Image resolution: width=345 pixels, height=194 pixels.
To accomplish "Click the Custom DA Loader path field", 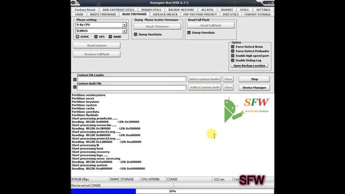I will pyautogui.click(x=132, y=79).
